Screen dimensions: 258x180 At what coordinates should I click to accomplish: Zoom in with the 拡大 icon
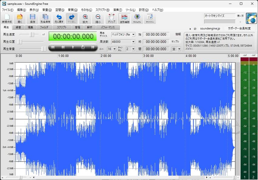click(85, 18)
